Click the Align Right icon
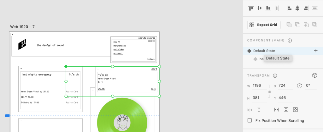The height and width of the screenshot is (132, 323). click(x=306, y=8)
